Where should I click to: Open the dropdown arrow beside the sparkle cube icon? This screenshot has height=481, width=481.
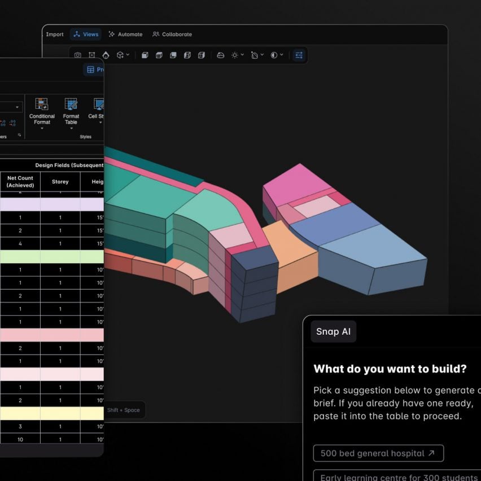[128, 55]
